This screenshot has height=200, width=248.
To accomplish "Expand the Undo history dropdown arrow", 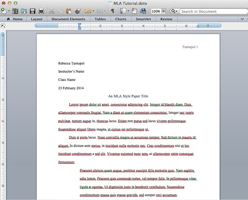I will tap(94, 11).
